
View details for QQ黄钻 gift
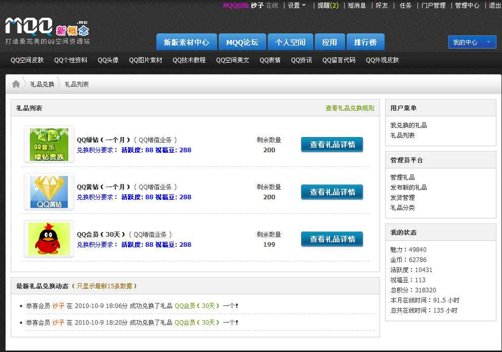[x=332, y=192]
